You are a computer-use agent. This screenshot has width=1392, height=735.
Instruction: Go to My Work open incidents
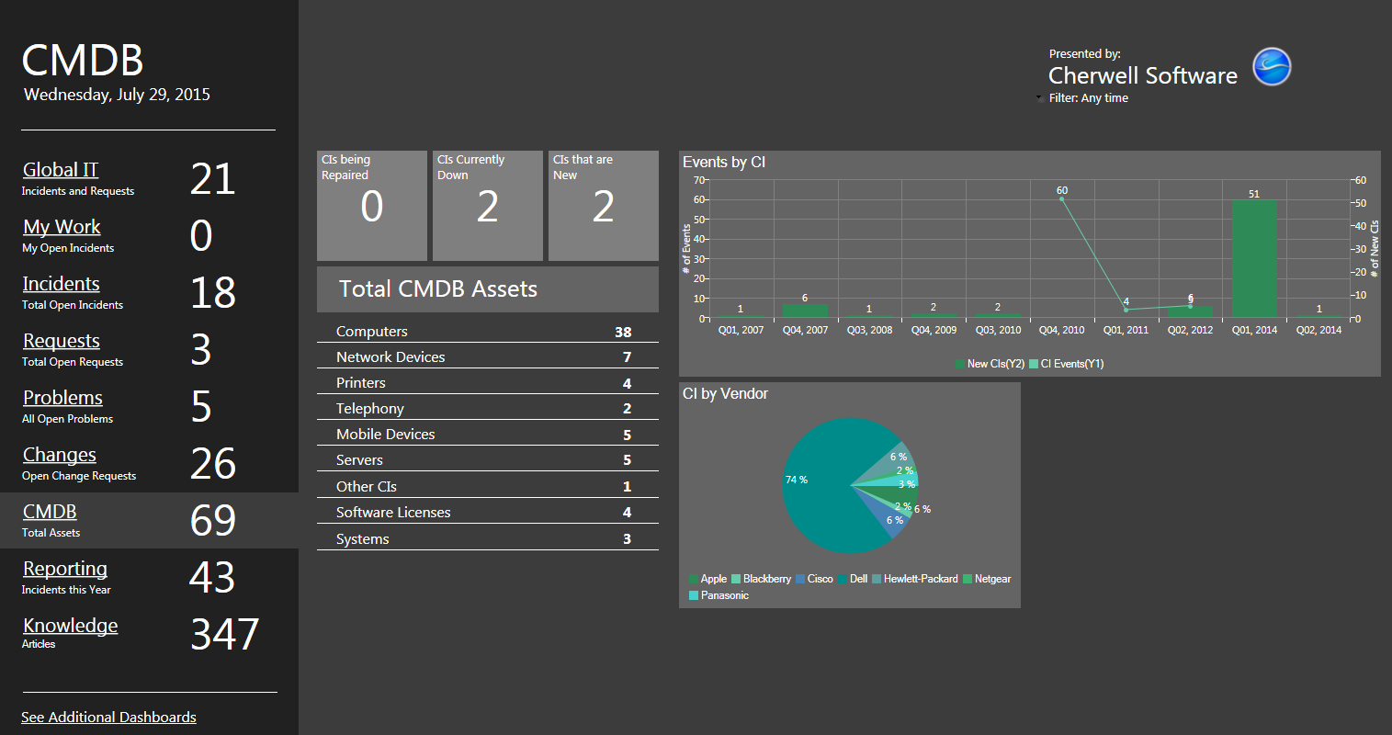(62, 227)
